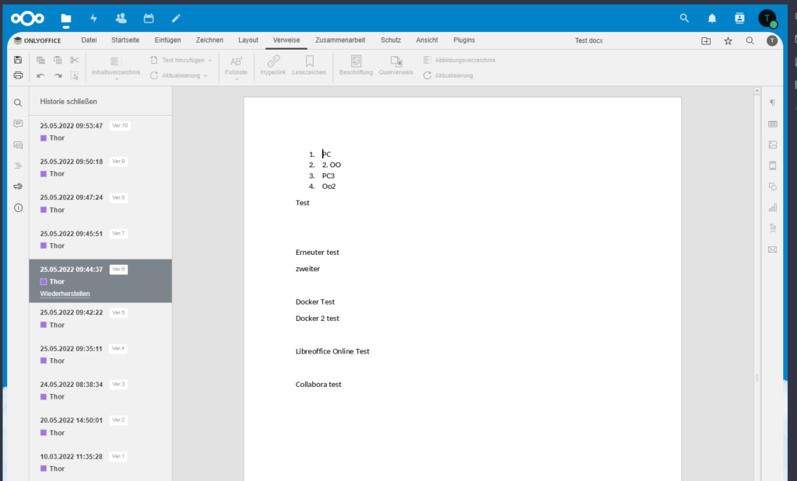
Task: Open Image settings in right sidebar
Action: tap(773, 145)
